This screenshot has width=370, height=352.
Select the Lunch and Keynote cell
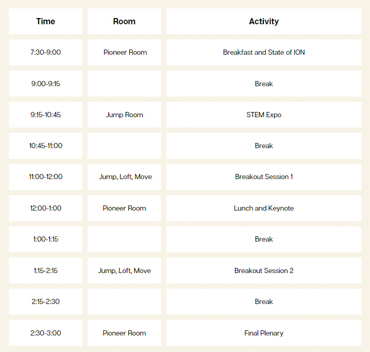coord(263,208)
